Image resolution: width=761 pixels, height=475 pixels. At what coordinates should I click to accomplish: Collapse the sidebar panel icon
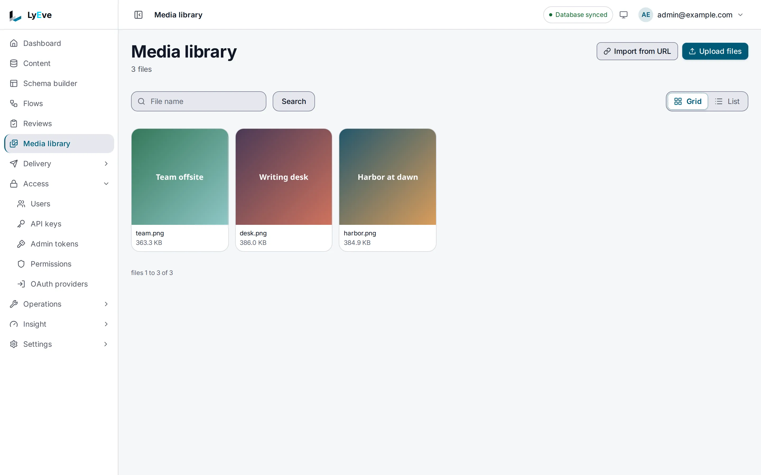(x=138, y=15)
